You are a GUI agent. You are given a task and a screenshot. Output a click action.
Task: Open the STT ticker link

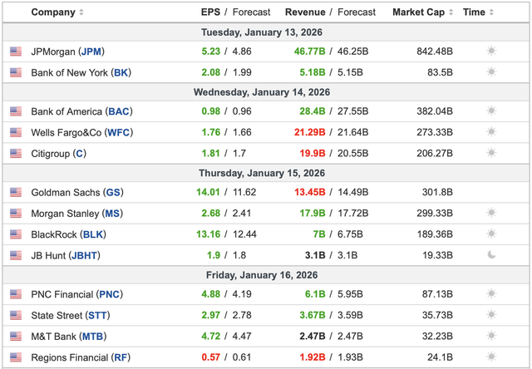(98, 316)
